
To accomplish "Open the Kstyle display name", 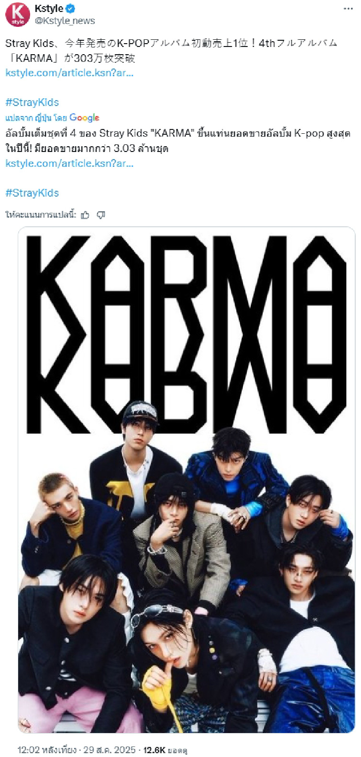I will 49,9.
